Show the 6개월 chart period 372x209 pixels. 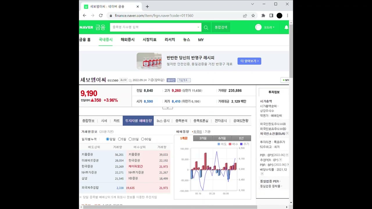point(222,138)
